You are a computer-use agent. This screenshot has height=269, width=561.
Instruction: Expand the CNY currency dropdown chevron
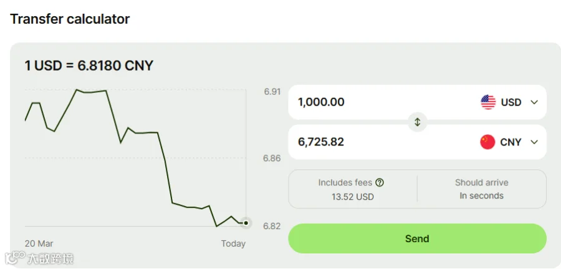point(534,142)
